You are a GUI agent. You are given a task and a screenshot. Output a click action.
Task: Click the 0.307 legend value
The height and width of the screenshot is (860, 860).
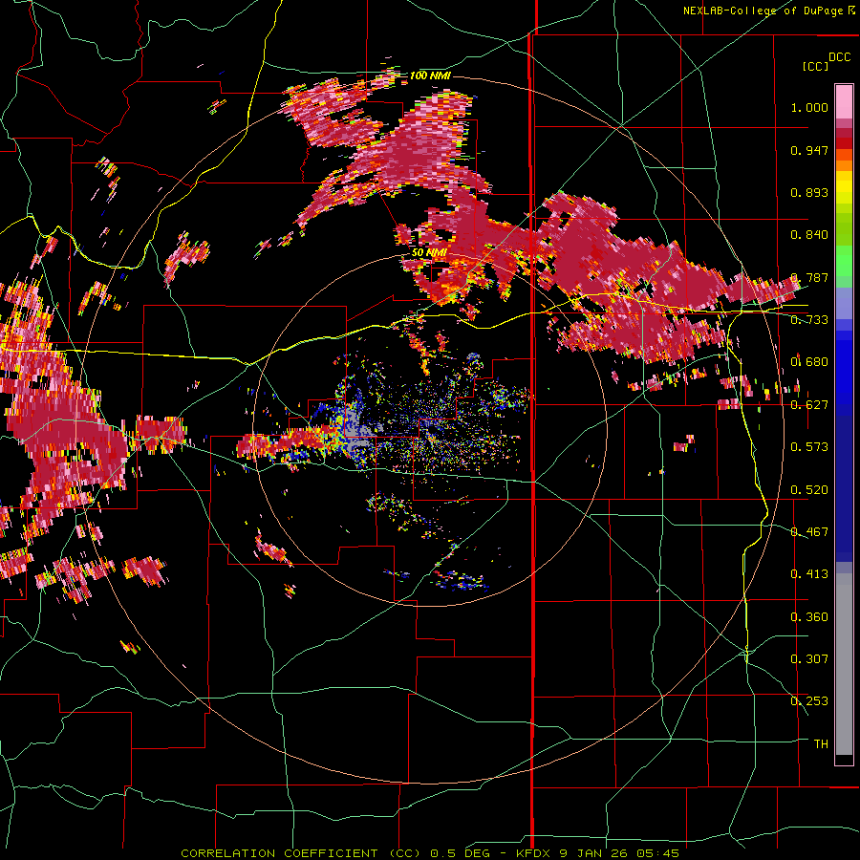(x=809, y=659)
